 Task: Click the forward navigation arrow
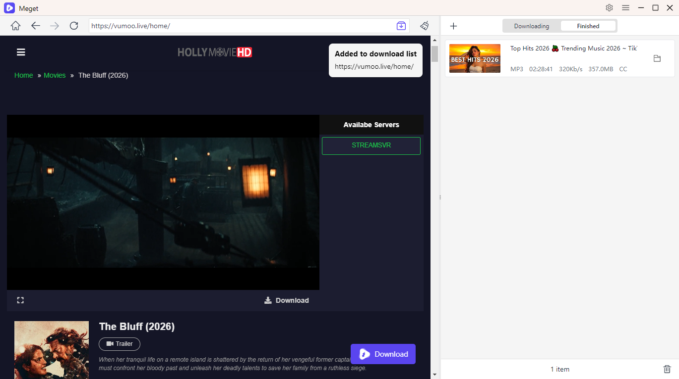pos(55,26)
